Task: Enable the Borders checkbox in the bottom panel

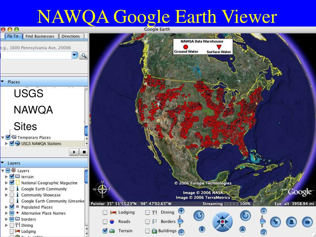Action: 148,222
